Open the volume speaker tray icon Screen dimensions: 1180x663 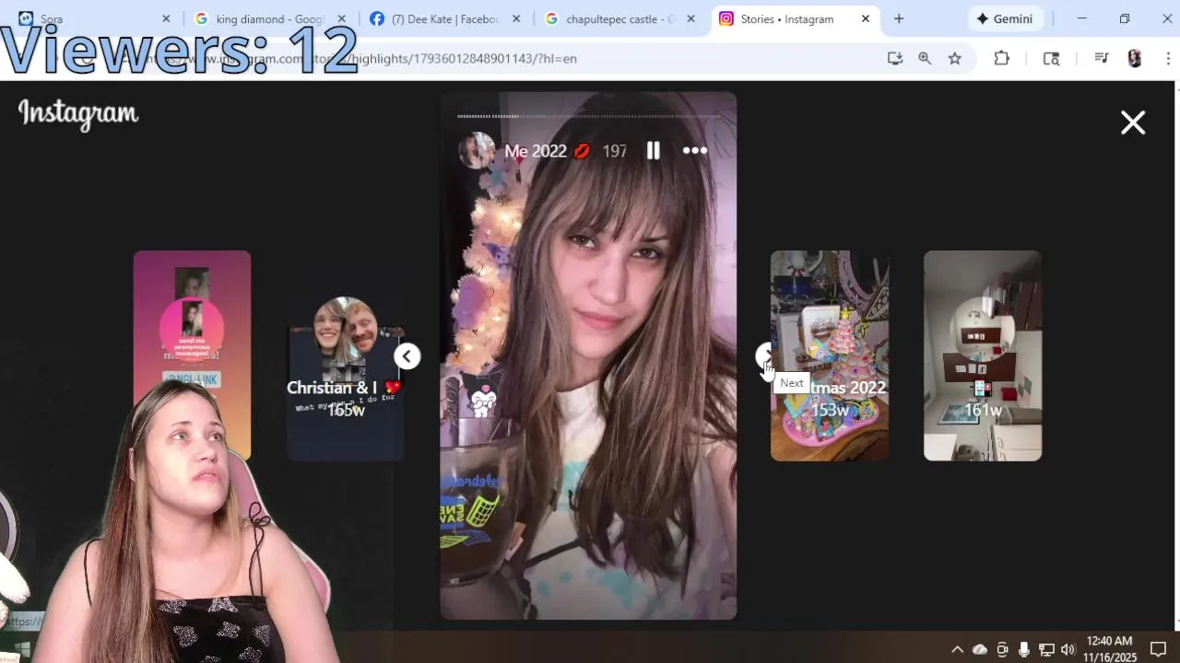(1068, 649)
